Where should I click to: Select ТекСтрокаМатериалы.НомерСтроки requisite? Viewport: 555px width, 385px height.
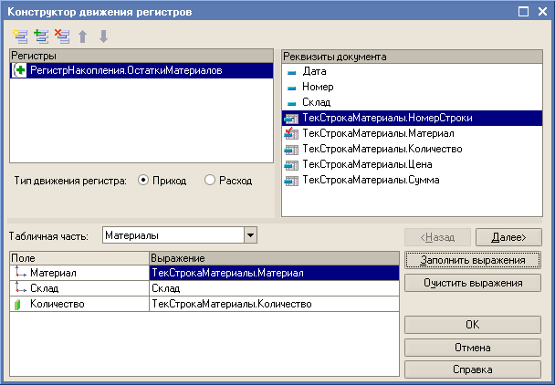coord(412,119)
